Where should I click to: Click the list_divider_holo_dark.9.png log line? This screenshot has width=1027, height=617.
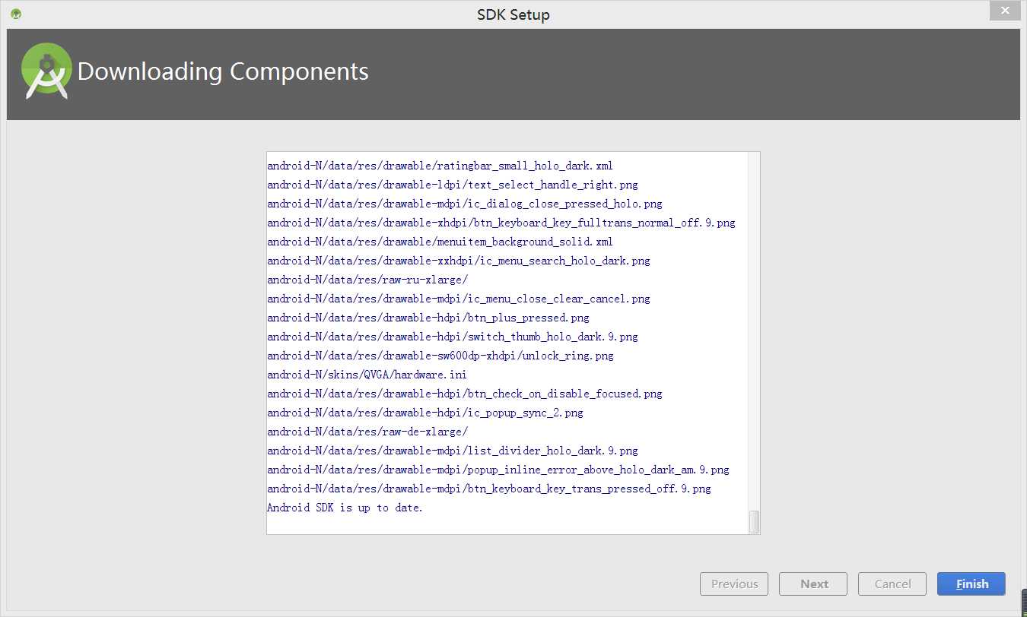pyautogui.click(x=453, y=451)
